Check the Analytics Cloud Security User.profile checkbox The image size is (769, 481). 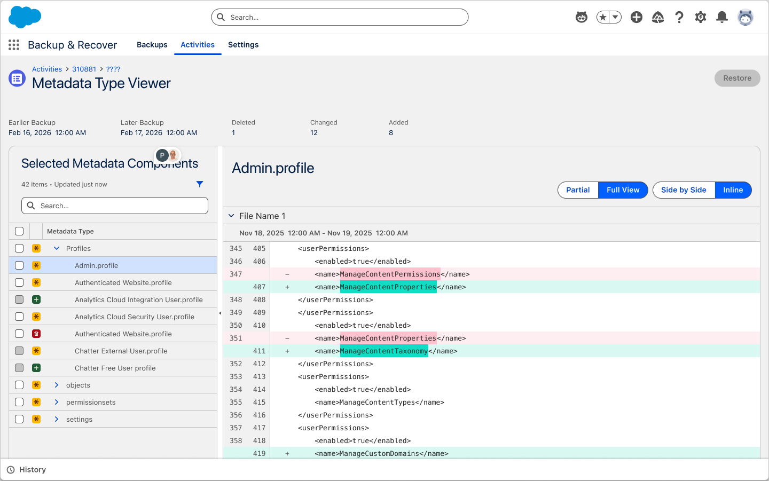coord(19,317)
